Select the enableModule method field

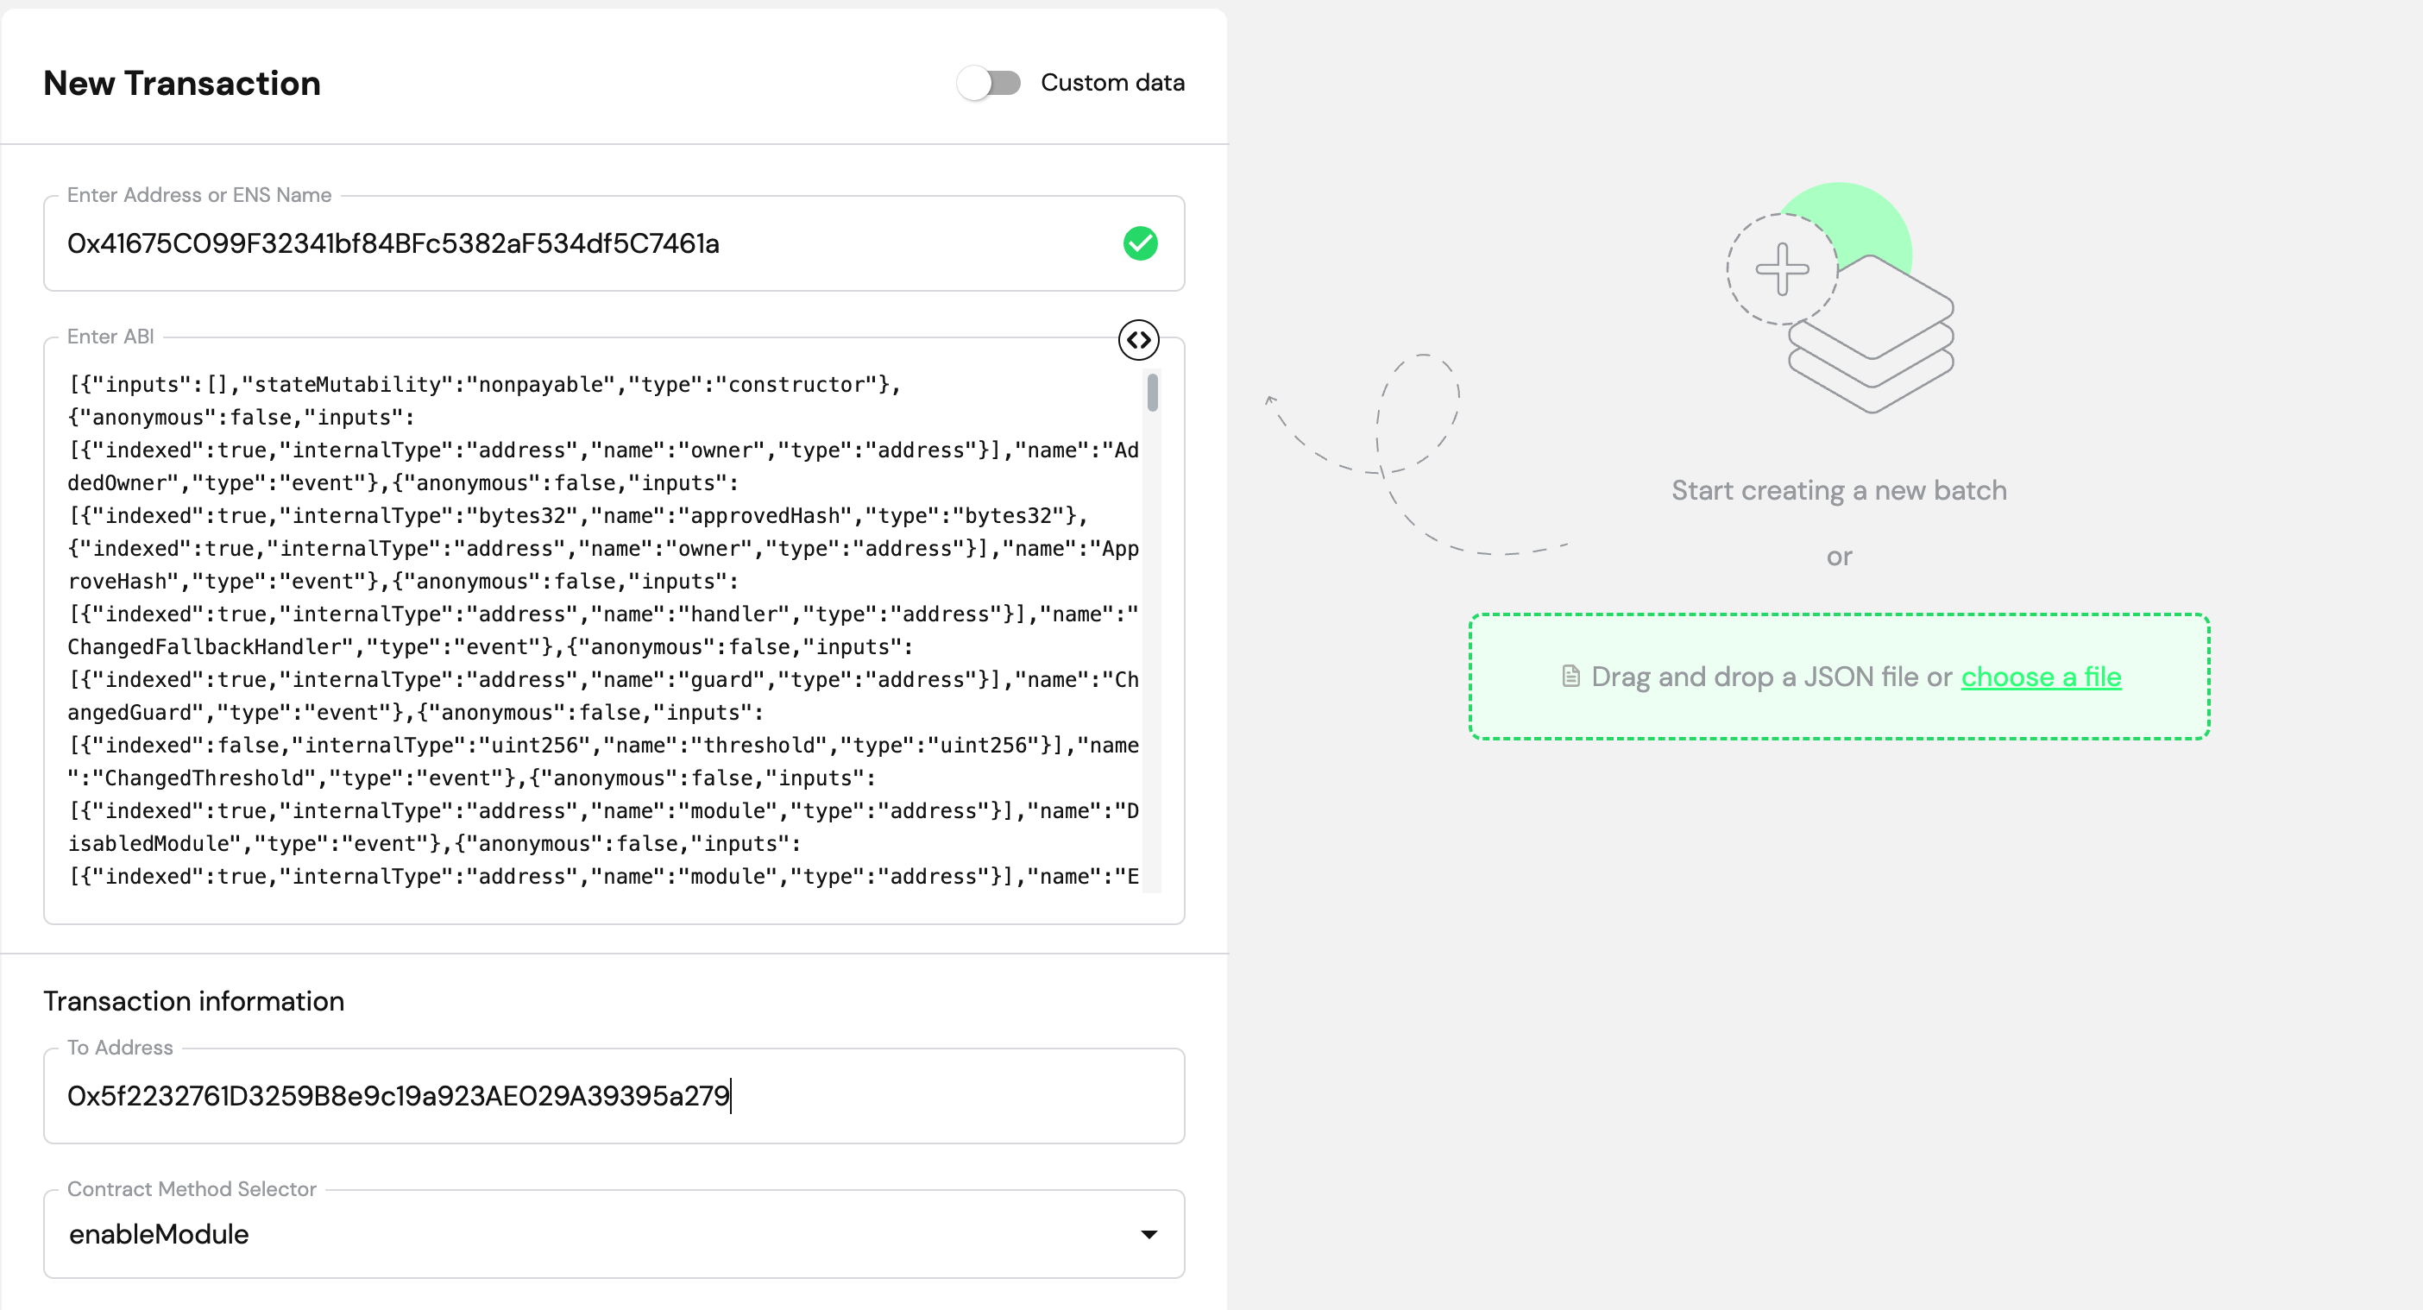614,1234
